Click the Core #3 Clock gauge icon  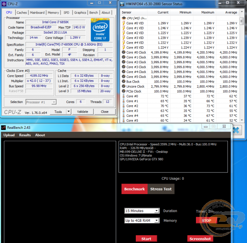(123, 67)
